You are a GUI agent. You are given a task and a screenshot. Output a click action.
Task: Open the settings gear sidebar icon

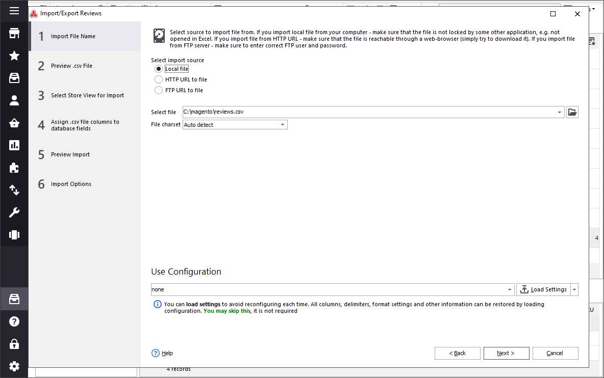14,366
